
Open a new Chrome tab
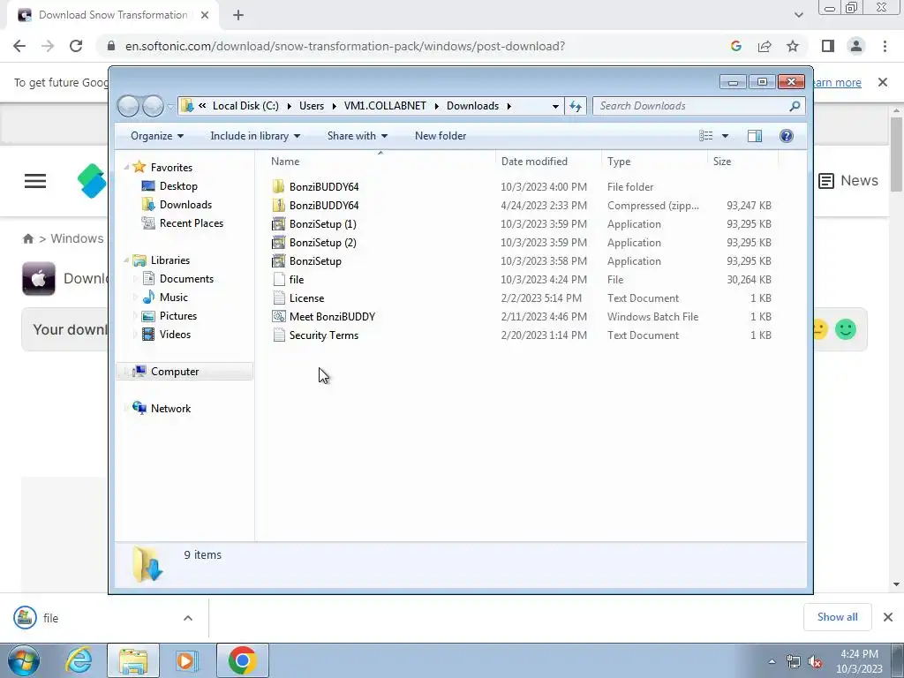click(238, 15)
